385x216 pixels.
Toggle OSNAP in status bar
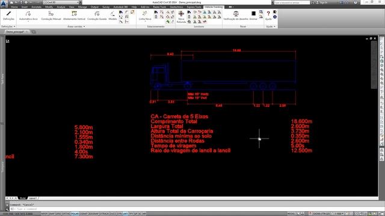(84, 214)
